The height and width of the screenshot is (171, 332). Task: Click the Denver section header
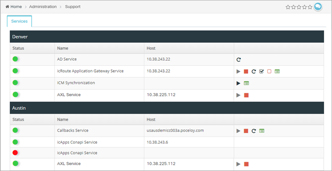point(167,37)
